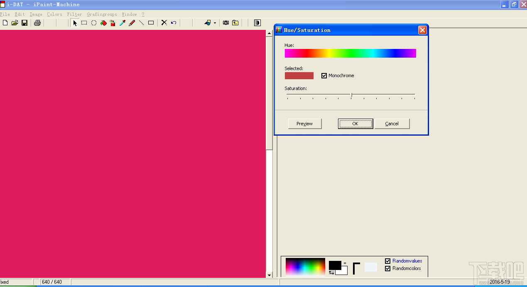Confirm with the OK button
This screenshot has width=527, height=287.
[x=355, y=124]
